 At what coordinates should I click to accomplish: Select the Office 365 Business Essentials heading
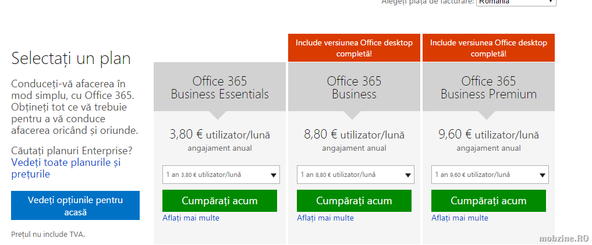tap(219, 87)
